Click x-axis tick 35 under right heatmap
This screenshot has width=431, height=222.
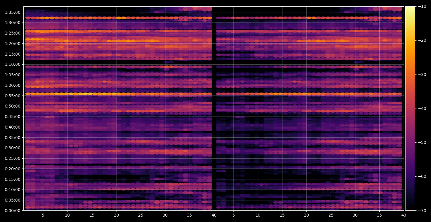point(380,215)
